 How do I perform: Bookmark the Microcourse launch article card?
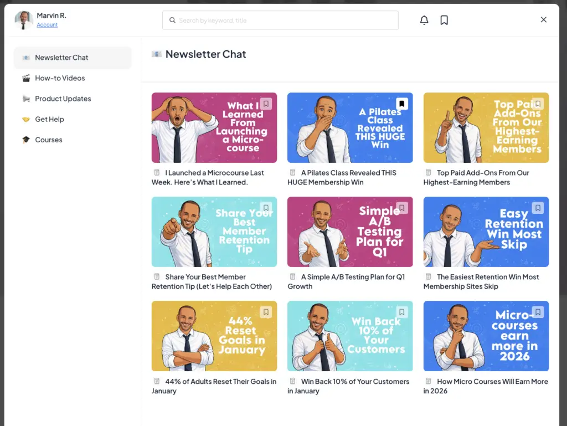(266, 104)
